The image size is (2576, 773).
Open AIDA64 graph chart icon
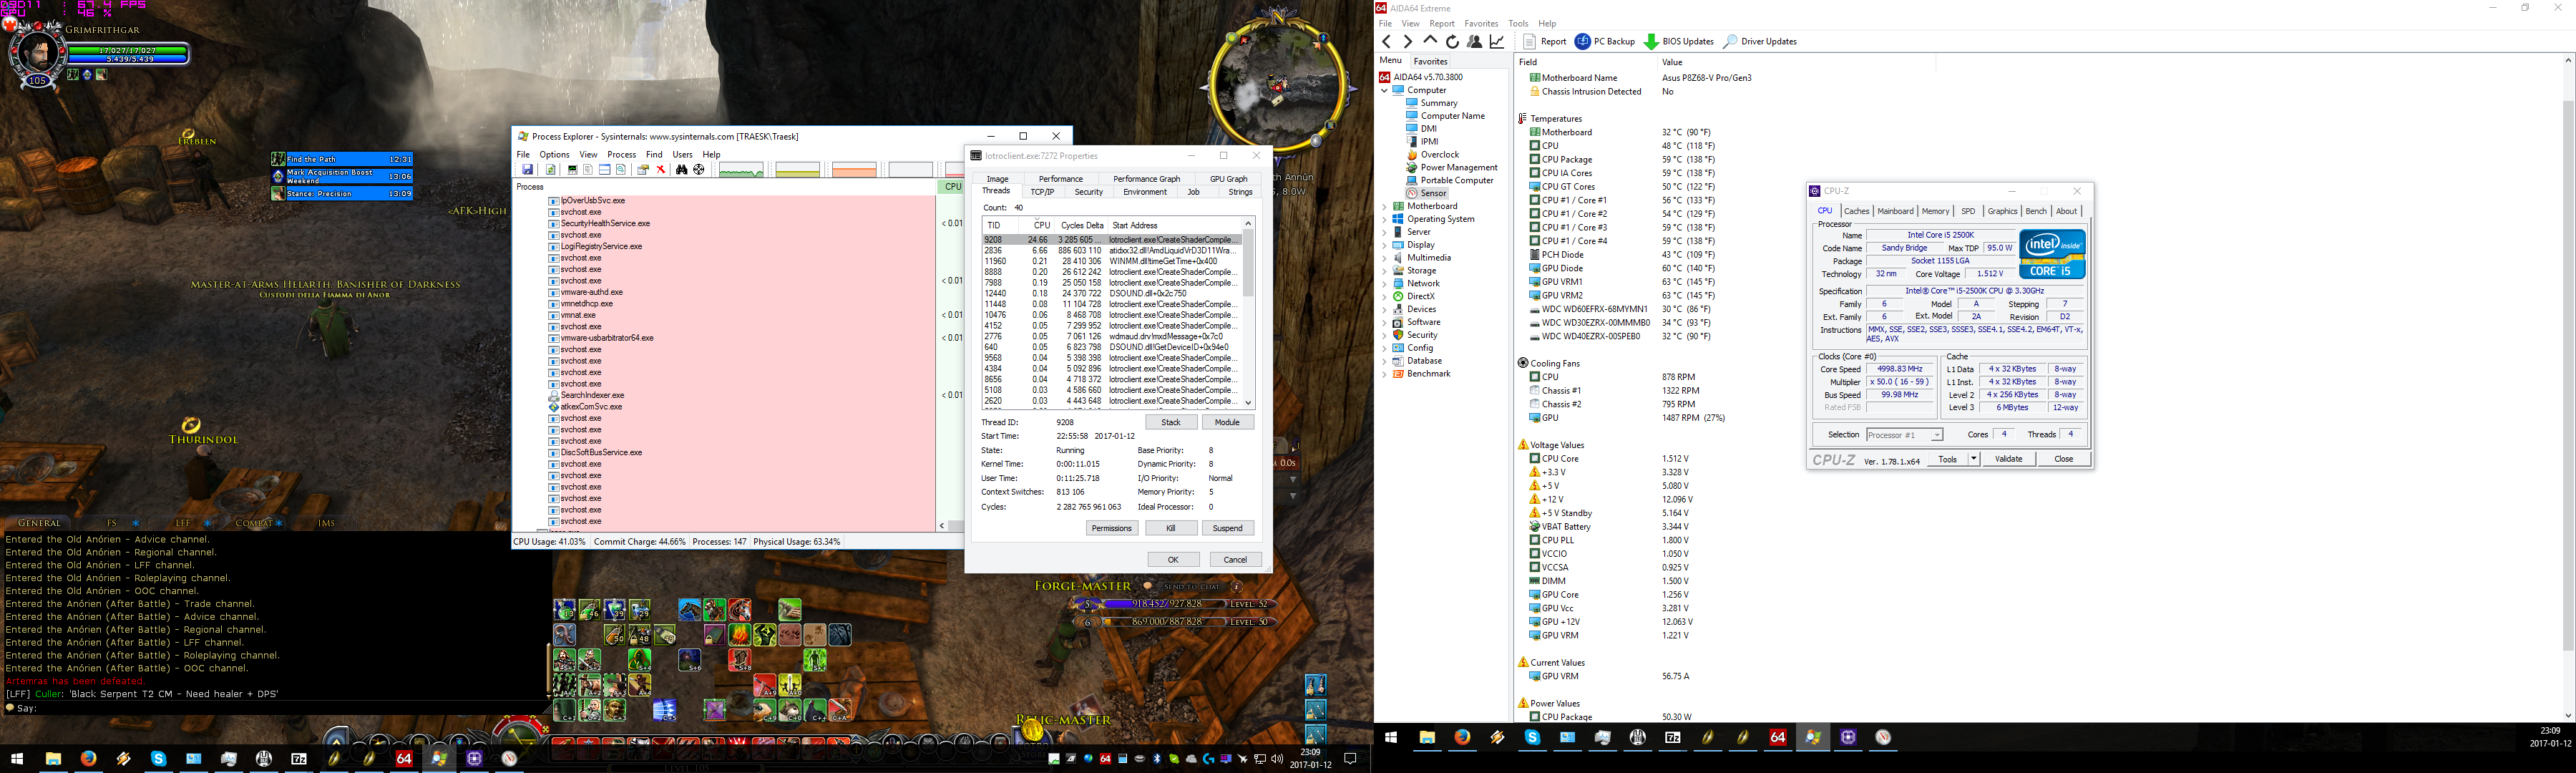(x=1497, y=41)
